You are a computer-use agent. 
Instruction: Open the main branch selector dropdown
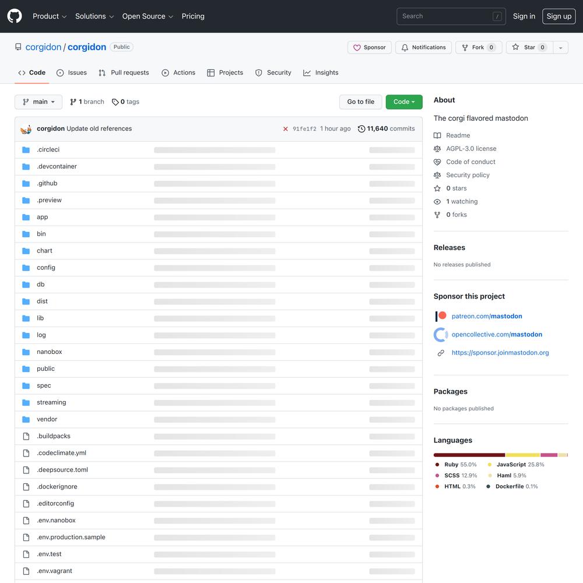click(x=38, y=102)
